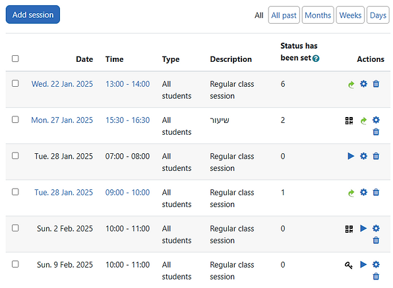Click the Hebrew description שיעור
Image resolution: width=393 pixels, height=288 pixels.
click(220, 120)
